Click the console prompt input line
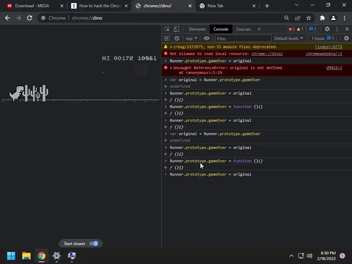 [256, 174]
